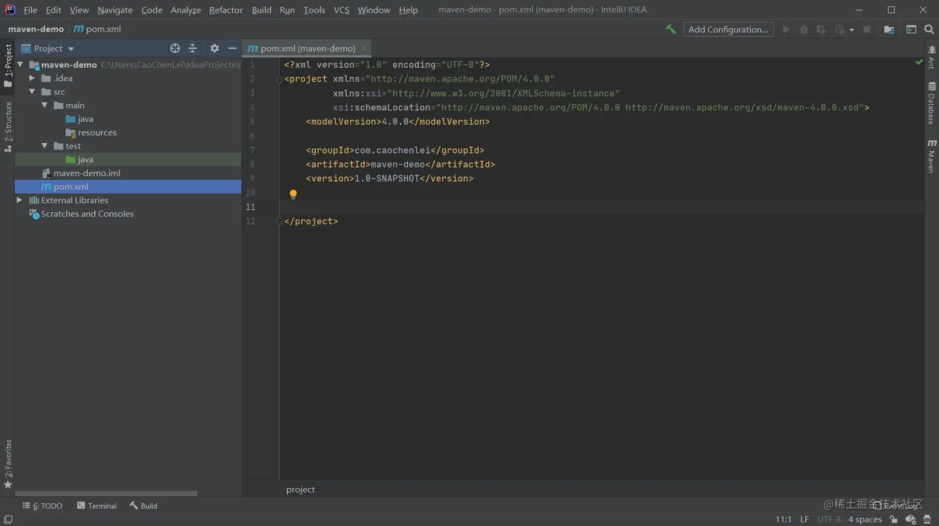Collapse the test folder
939x526 pixels.
[x=45, y=146]
